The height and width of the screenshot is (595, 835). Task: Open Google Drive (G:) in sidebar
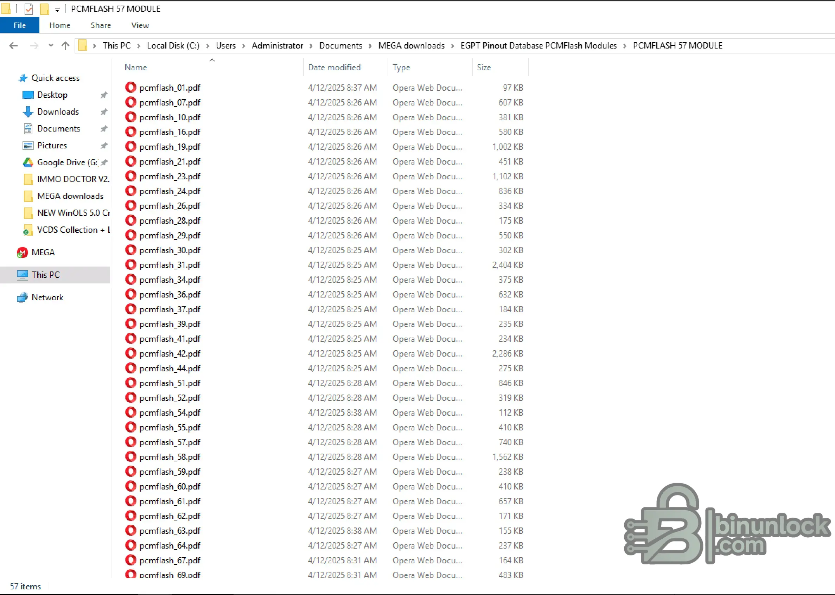tap(68, 162)
